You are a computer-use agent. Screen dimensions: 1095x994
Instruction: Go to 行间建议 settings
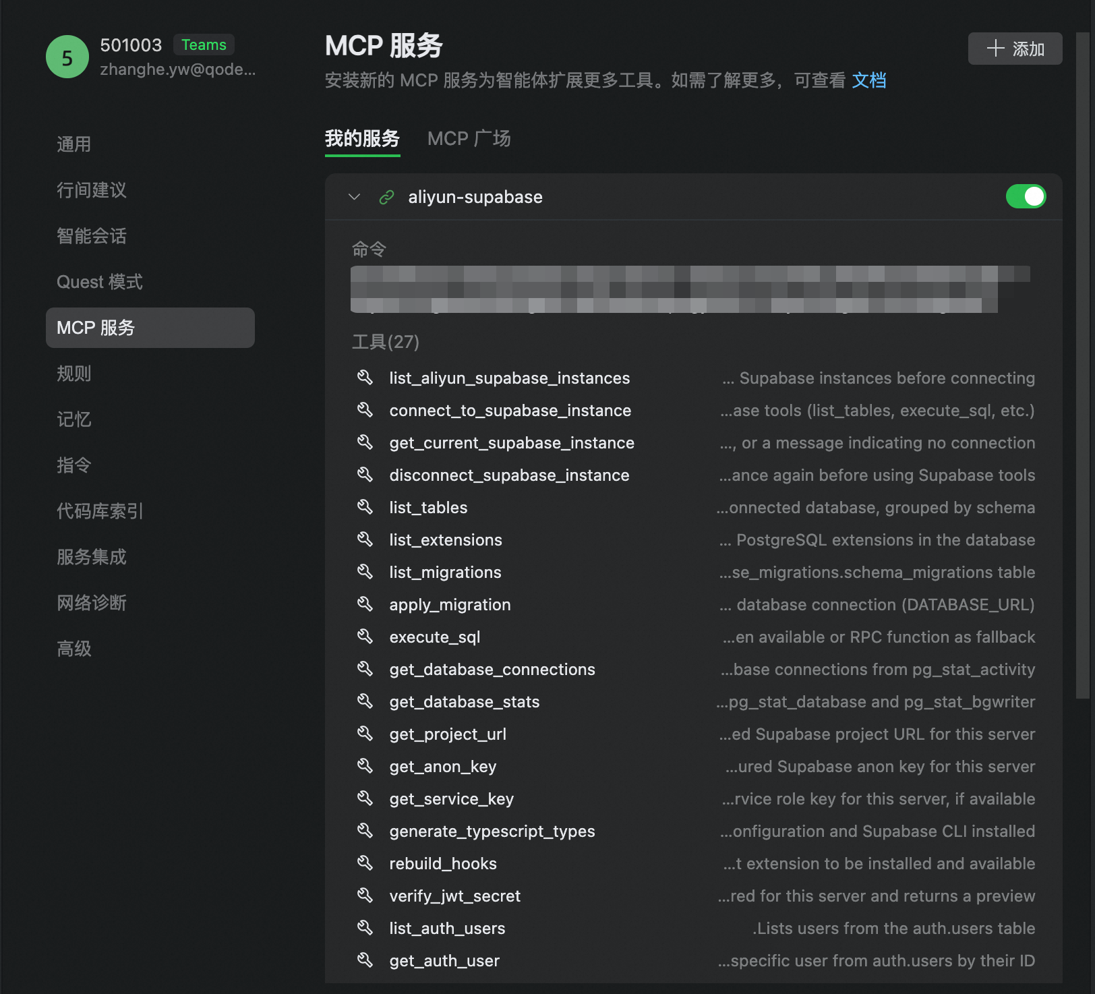[150, 190]
